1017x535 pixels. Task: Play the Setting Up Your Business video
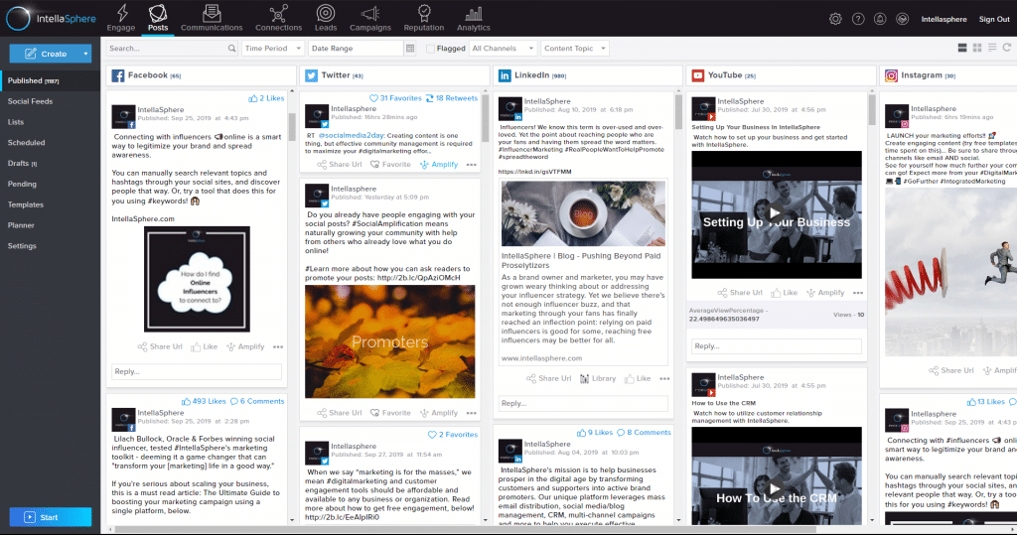click(775, 212)
